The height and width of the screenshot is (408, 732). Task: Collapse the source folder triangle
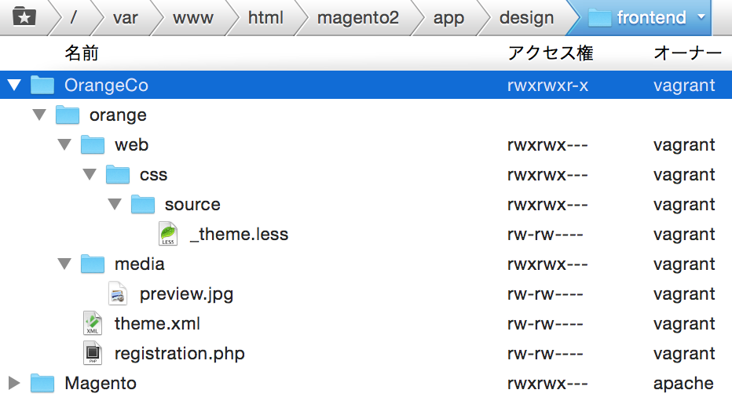115,204
